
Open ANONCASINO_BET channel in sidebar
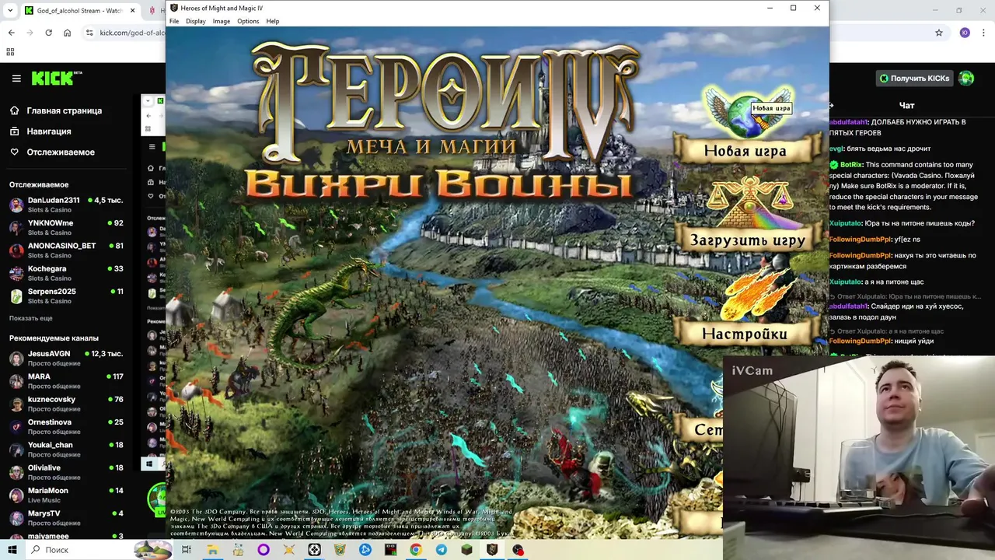[66, 250]
